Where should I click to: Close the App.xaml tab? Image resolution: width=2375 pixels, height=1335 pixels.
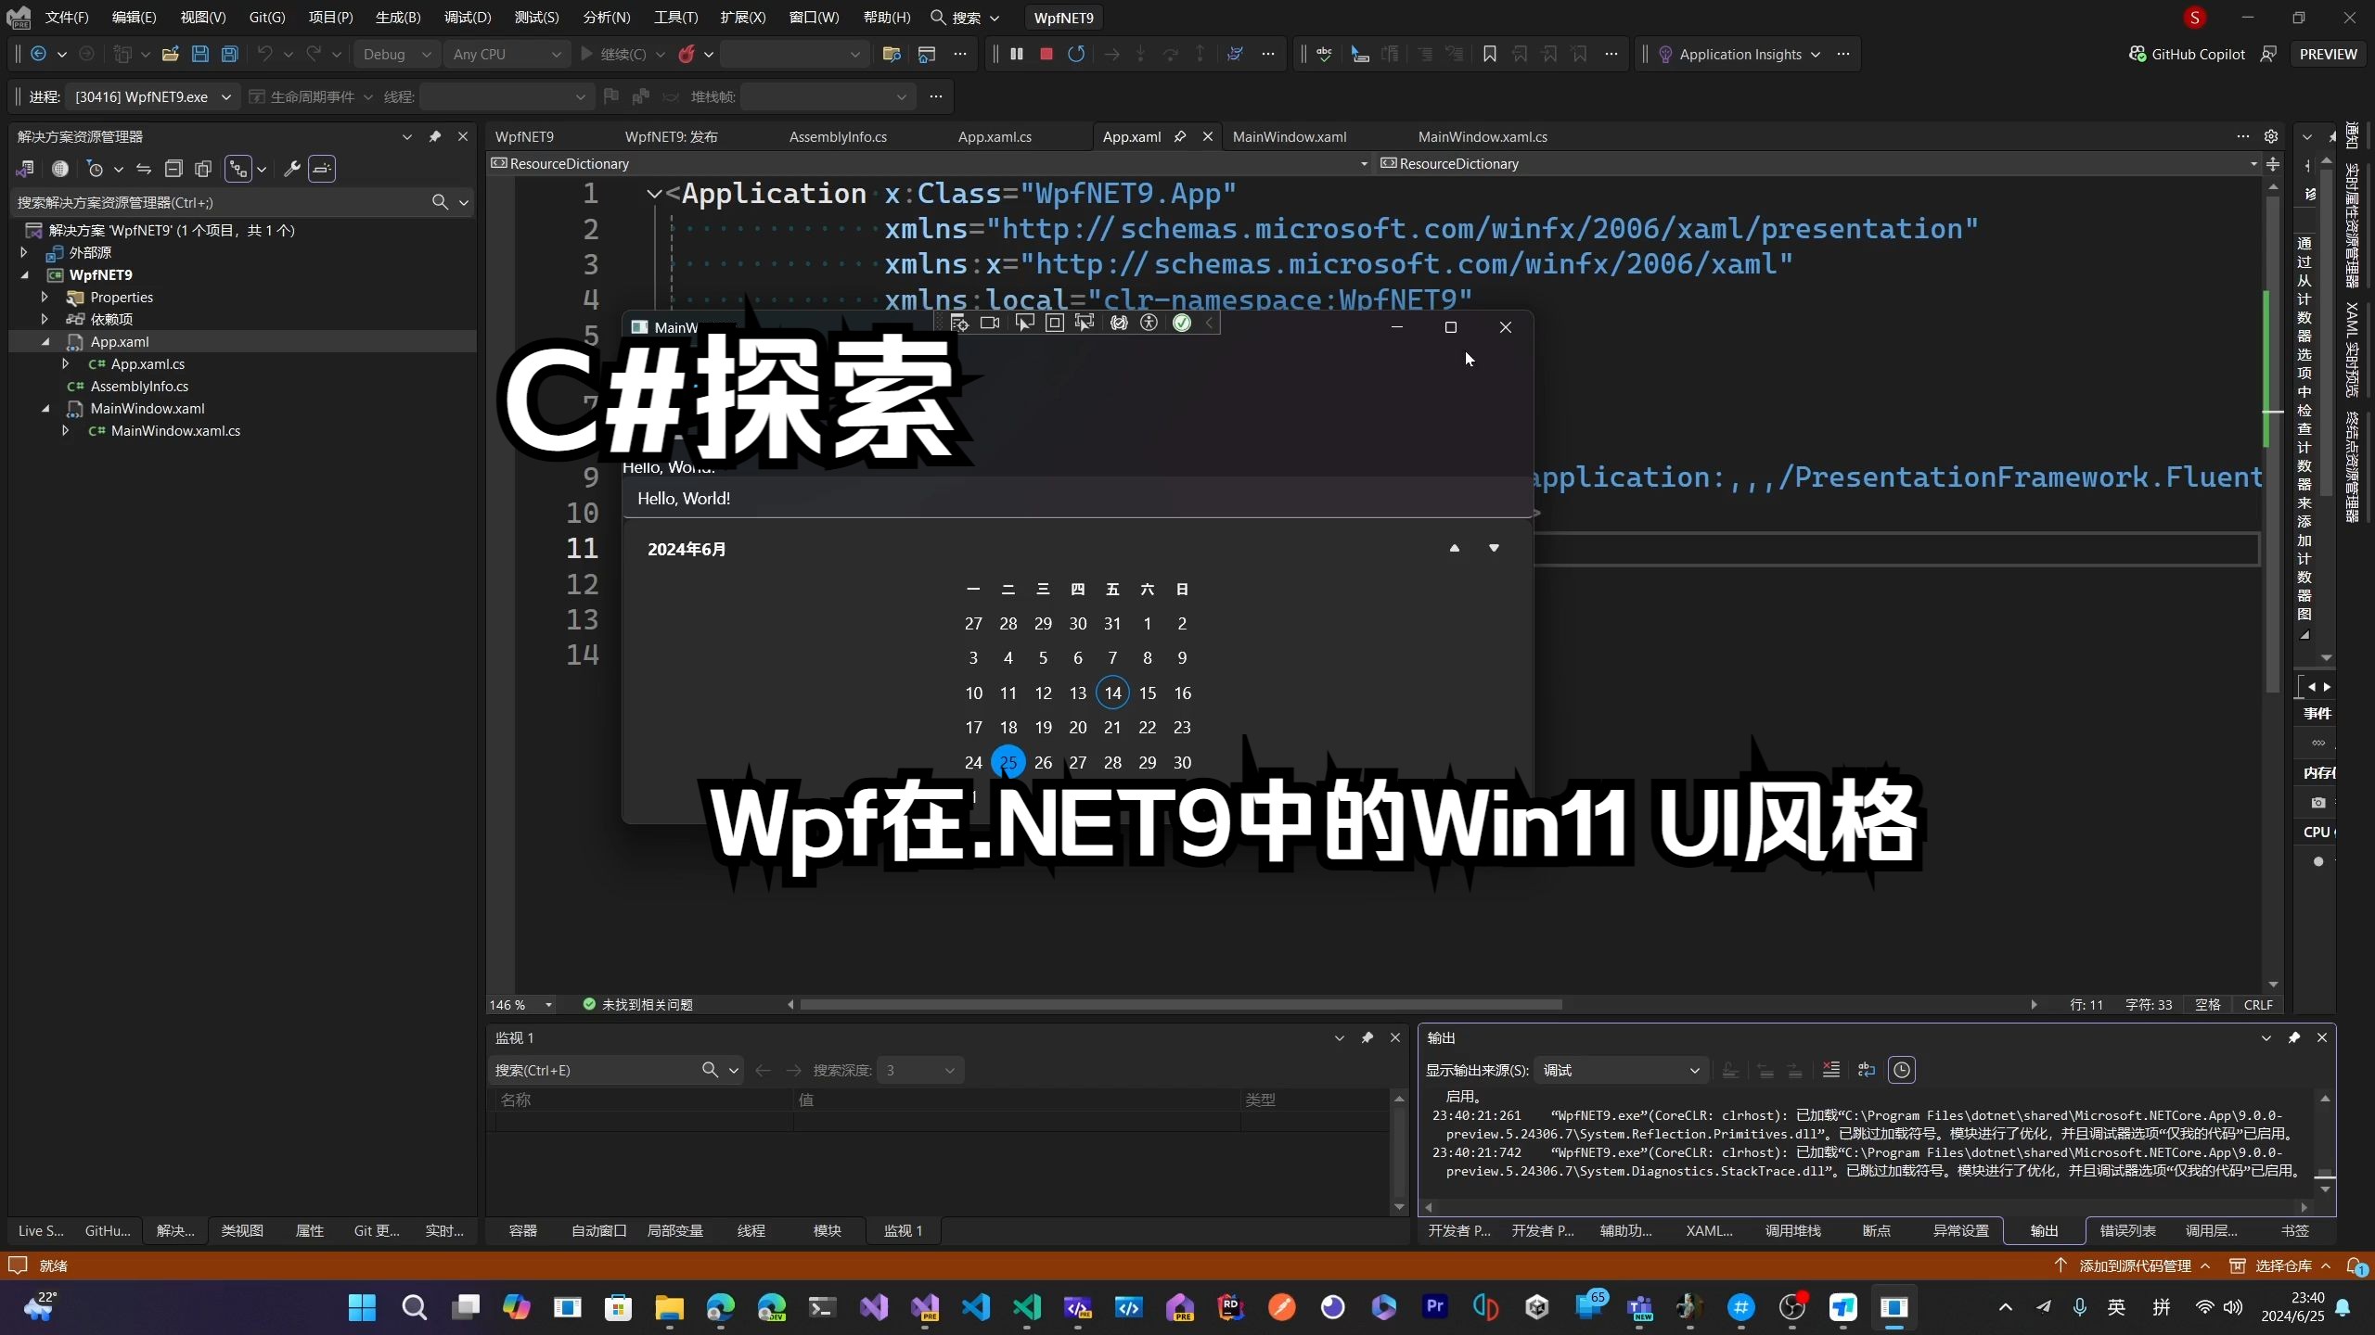[x=1207, y=136]
